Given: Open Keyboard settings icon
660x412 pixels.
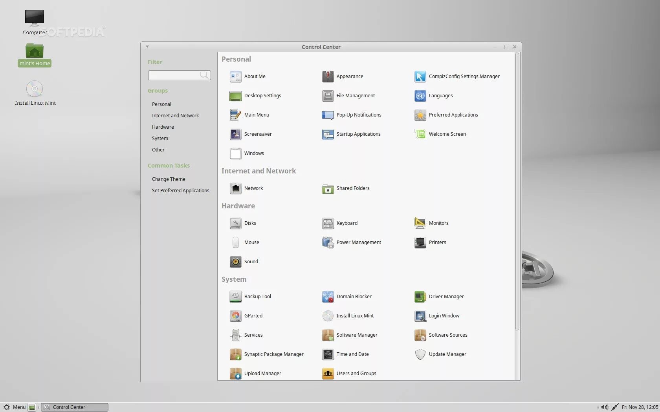Looking at the screenshot, I should (328, 223).
